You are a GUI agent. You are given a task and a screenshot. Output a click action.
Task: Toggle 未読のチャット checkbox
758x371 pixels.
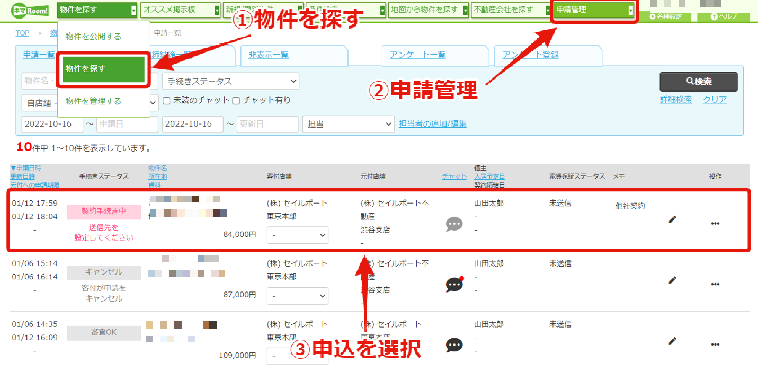tap(166, 100)
